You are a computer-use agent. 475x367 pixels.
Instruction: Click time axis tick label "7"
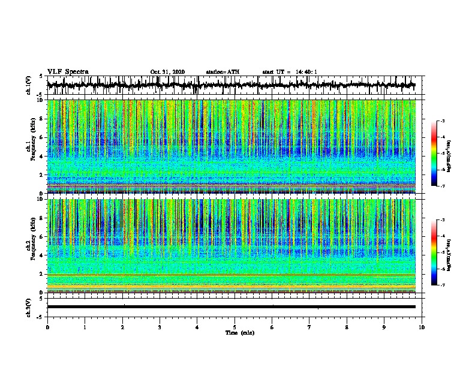click(309, 327)
